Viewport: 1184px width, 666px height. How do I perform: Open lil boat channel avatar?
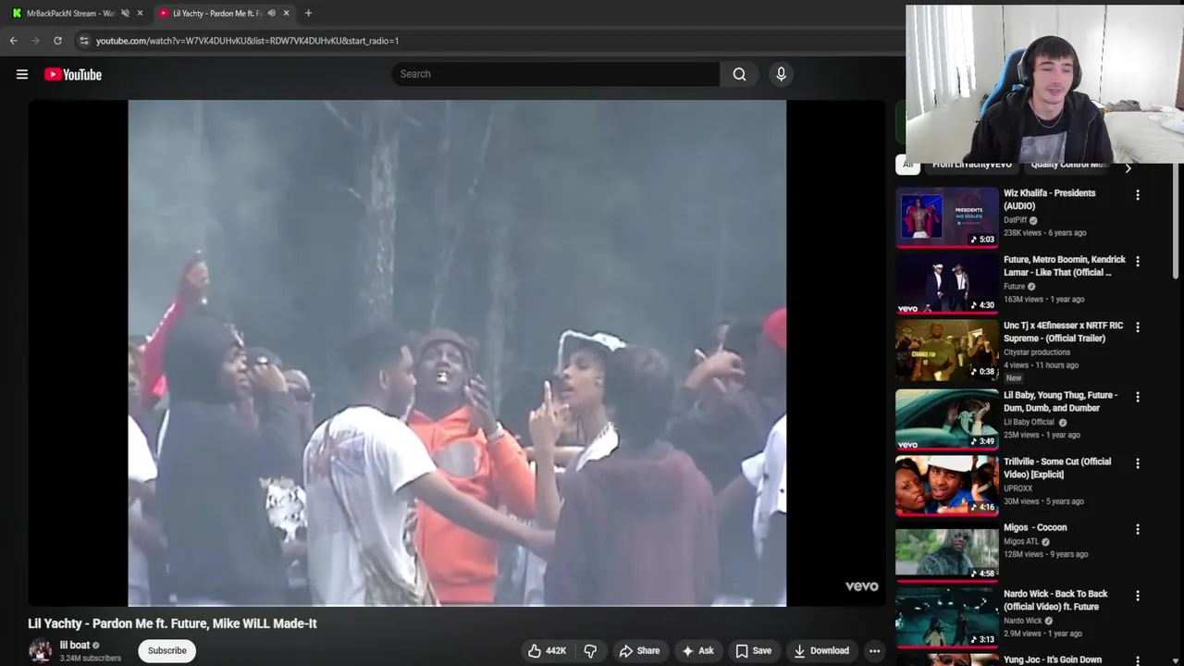(x=40, y=650)
